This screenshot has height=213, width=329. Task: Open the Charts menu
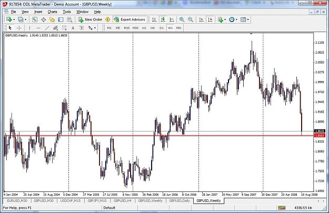coord(52,12)
